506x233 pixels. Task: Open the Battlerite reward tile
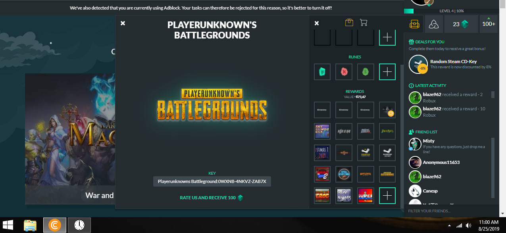(366, 174)
